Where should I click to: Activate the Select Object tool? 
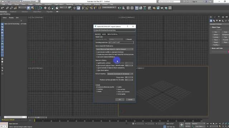pyautogui.click(x=29, y=8)
